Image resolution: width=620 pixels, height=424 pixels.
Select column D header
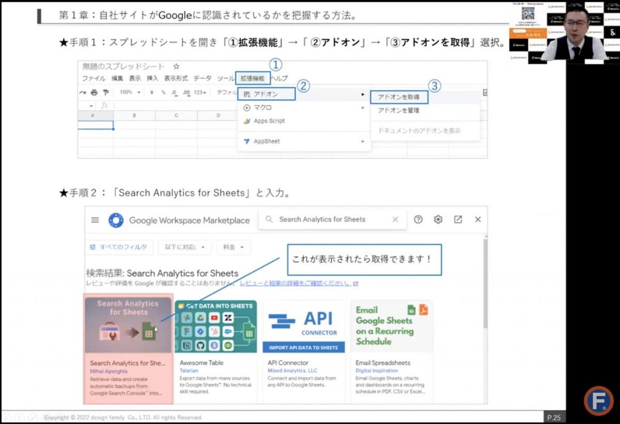tap(218, 116)
